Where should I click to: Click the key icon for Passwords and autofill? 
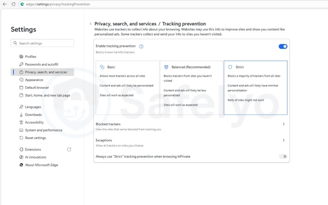pos(21,64)
